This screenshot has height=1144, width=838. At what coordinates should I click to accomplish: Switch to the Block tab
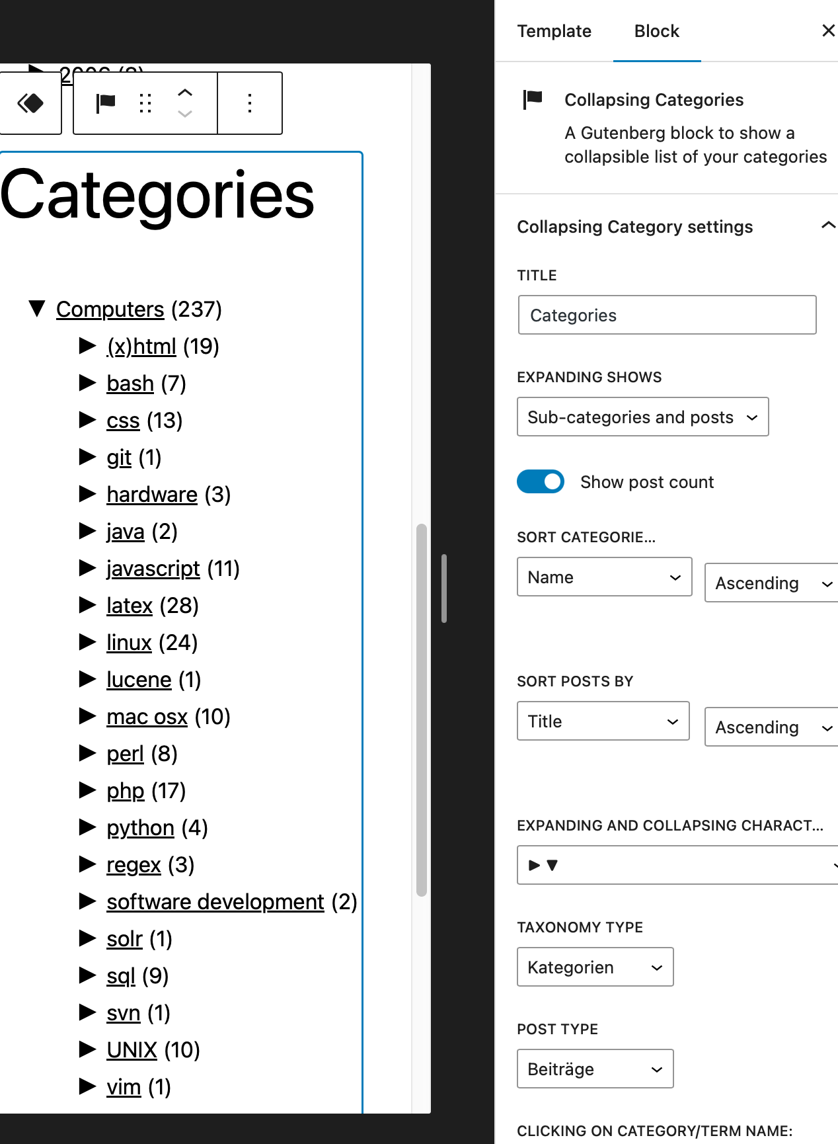(656, 31)
